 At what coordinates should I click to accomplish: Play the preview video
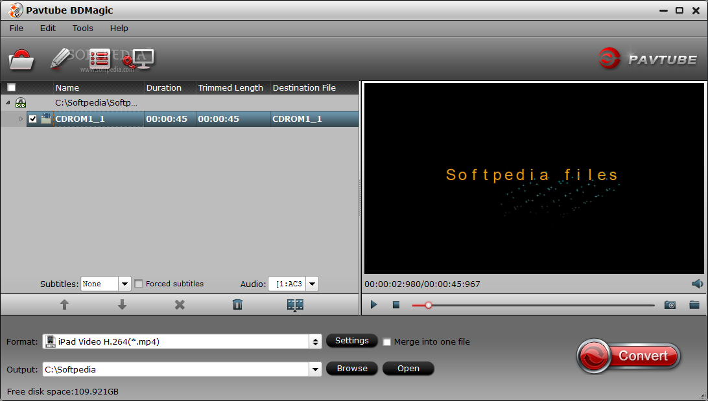click(374, 305)
